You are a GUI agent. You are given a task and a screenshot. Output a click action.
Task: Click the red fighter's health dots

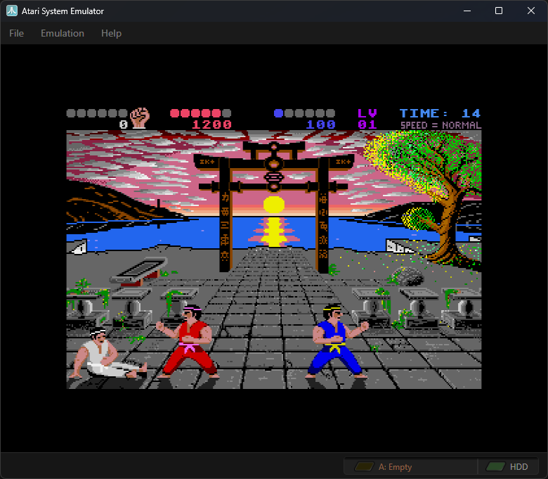pyautogui.click(x=201, y=113)
